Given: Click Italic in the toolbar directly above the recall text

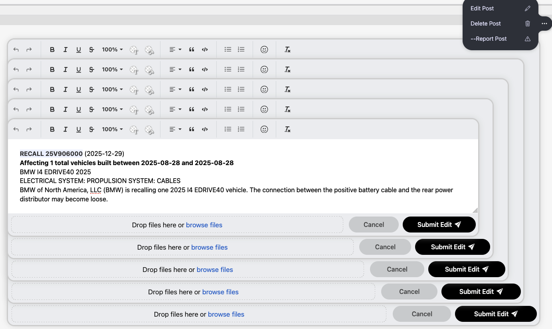Looking at the screenshot, I should [x=65, y=129].
